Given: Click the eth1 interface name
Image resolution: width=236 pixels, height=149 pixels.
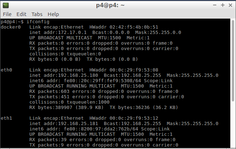Looking at the screenshot, I should [x=6, y=118].
